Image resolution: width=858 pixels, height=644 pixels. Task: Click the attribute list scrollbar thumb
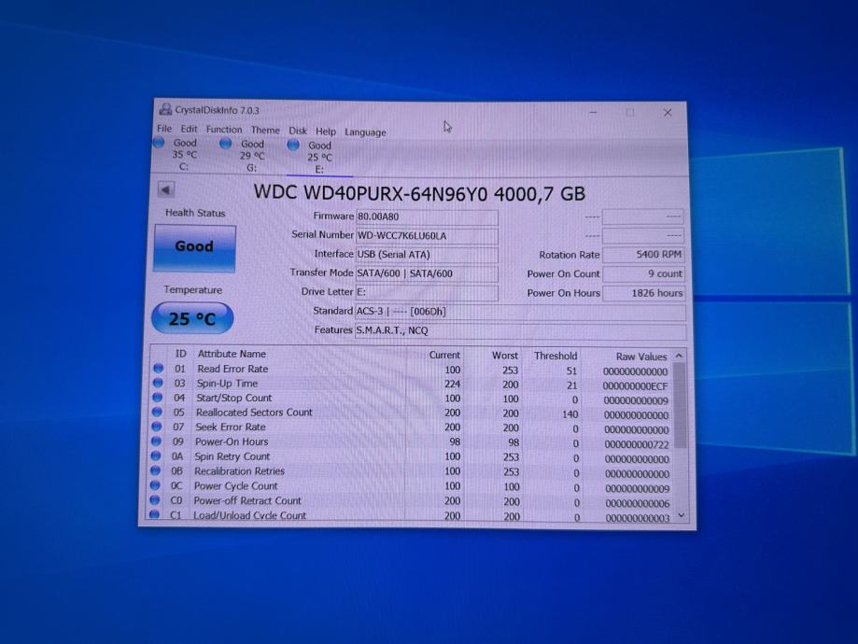[681, 405]
